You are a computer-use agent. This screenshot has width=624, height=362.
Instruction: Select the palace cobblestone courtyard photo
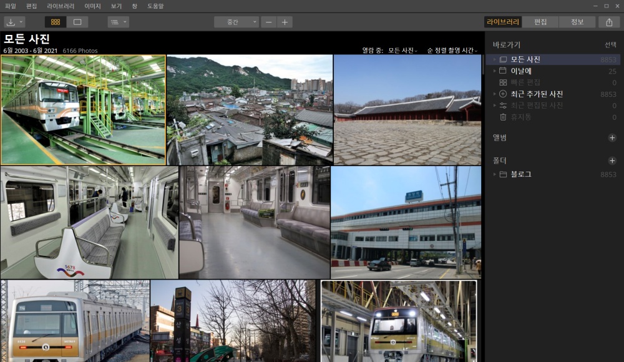[407, 110]
